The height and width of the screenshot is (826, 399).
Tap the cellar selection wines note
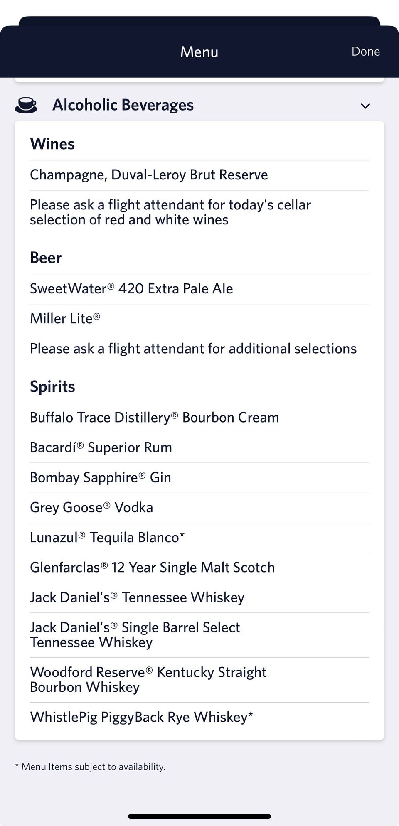[x=170, y=212]
